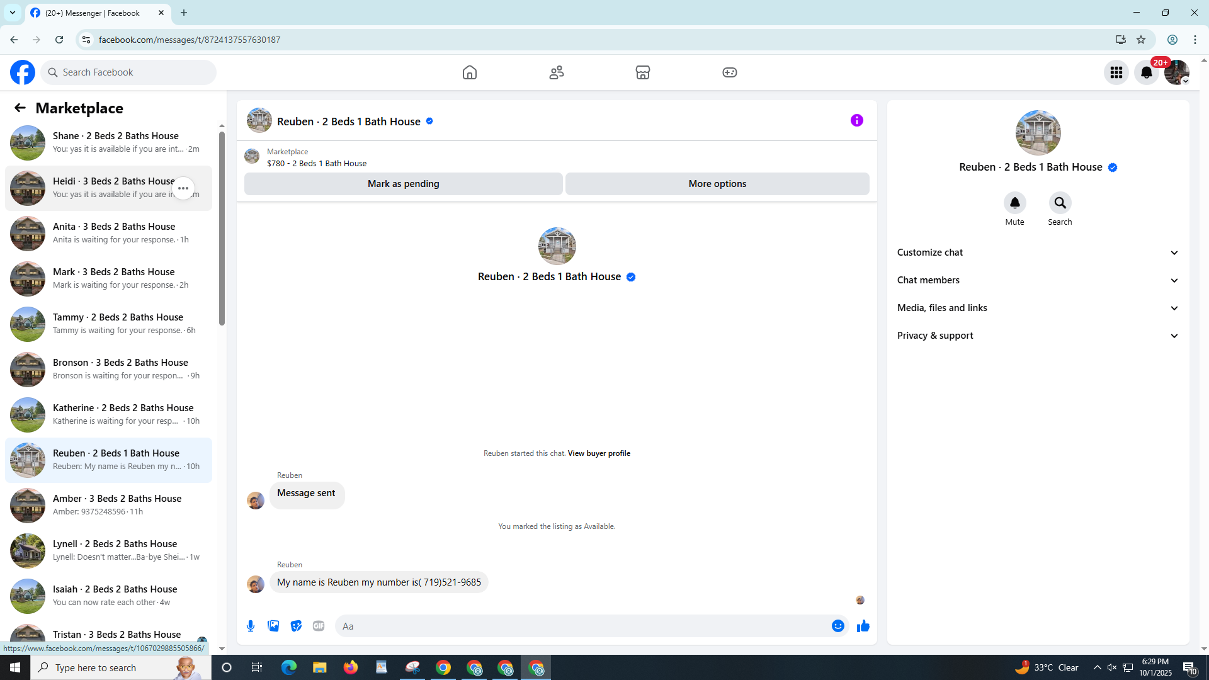Open a new browser tab

pos(184,13)
